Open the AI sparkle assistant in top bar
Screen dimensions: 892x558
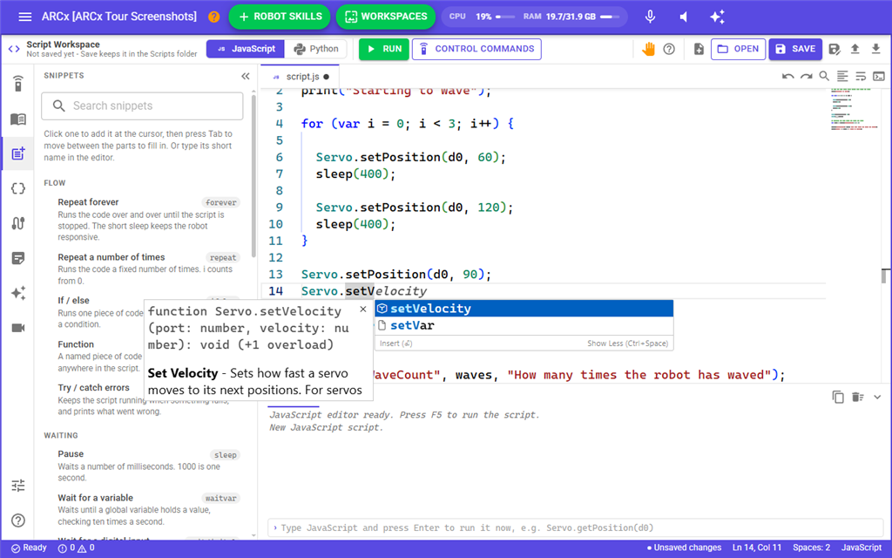pos(718,17)
